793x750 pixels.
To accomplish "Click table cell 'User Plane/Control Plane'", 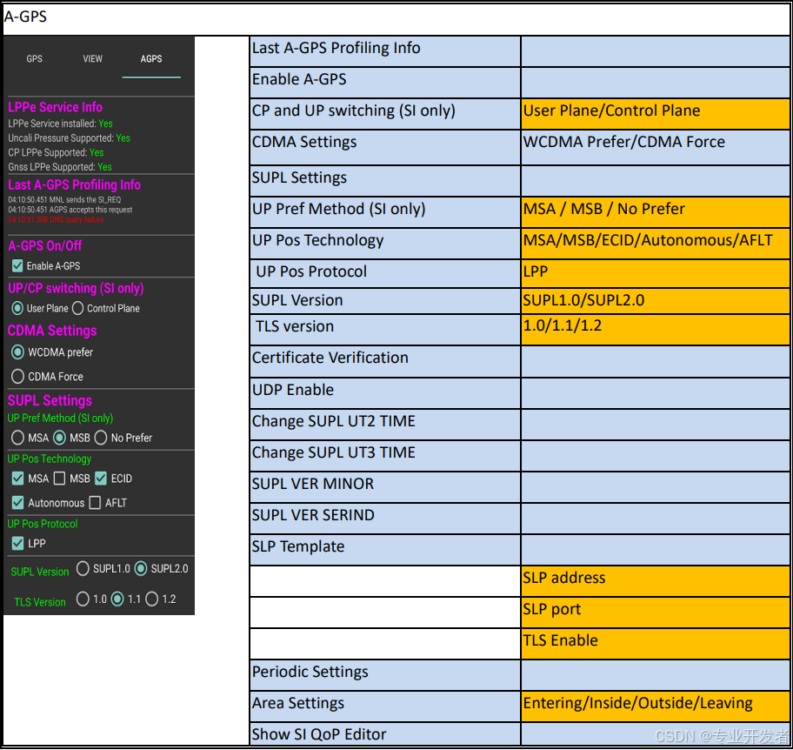I will [x=656, y=114].
